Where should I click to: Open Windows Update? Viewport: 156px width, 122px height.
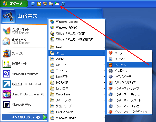(77, 22)
